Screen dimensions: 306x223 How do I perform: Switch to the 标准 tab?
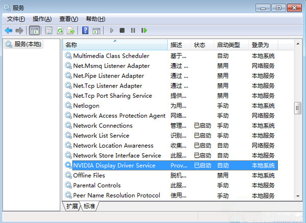click(90, 206)
